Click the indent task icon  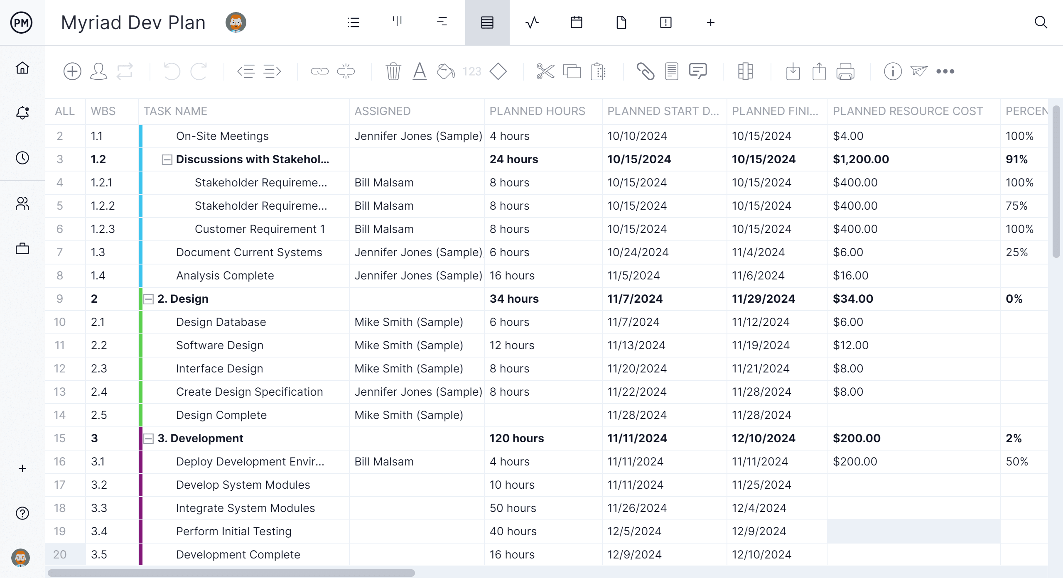point(273,71)
